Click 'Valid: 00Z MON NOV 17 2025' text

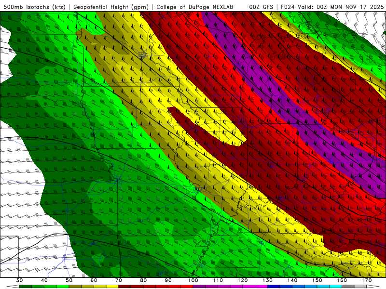point(341,7)
